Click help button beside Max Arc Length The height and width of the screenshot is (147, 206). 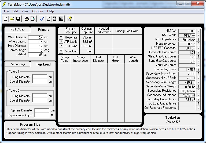point(198,44)
